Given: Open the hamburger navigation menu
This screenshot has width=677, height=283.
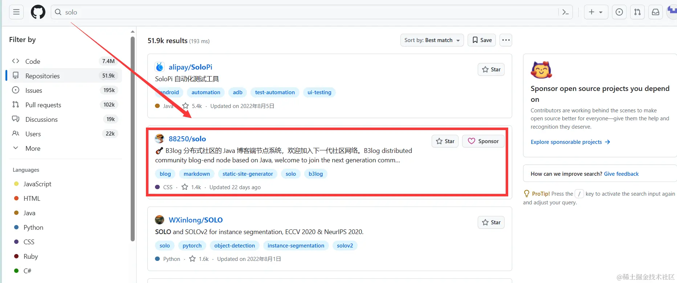Looking at the screenshot, I should [16, 12].
